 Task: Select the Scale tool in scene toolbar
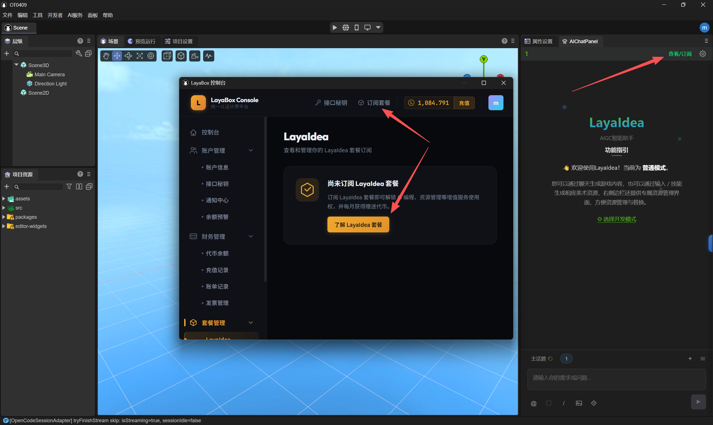140,56
